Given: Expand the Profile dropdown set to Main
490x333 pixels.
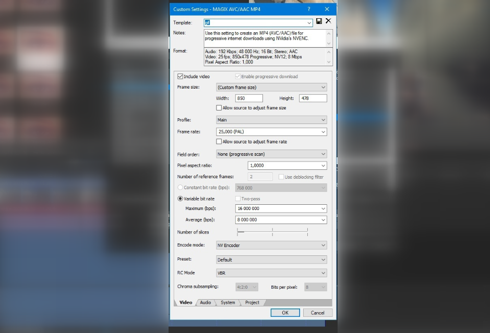Looking at the screenshot, I should [x=271, y=120].
